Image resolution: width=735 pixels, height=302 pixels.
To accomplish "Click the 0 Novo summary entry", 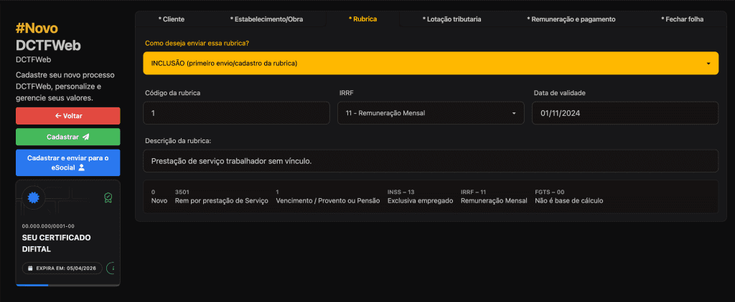I will [159, 197].
